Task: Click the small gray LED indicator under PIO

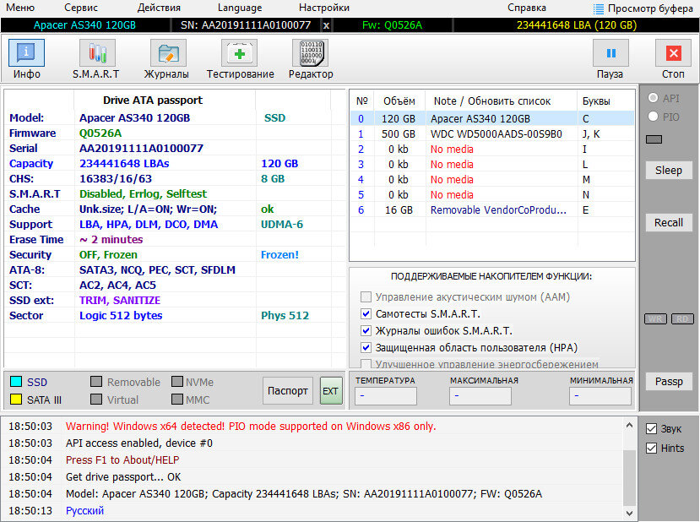Action: [654, 139]
